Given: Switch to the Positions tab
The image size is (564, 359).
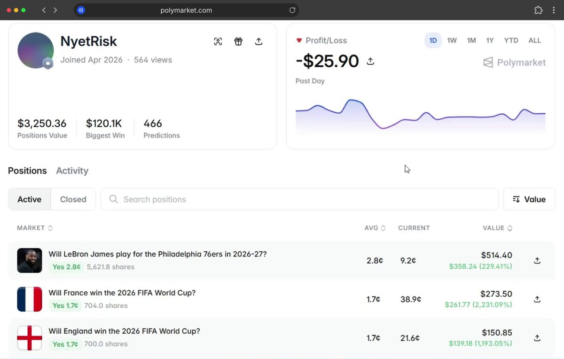Looking at the screenshot, I should [x=27, y=171].
